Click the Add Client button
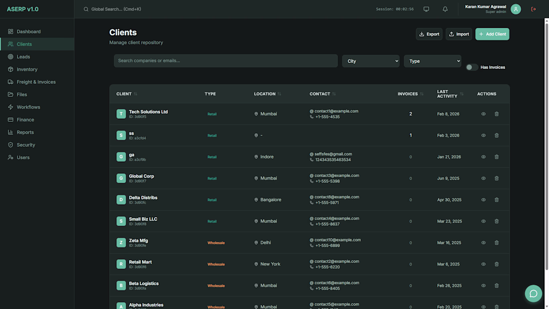Image resolution: width=549 pixels, height=309 pixels. 492,34
